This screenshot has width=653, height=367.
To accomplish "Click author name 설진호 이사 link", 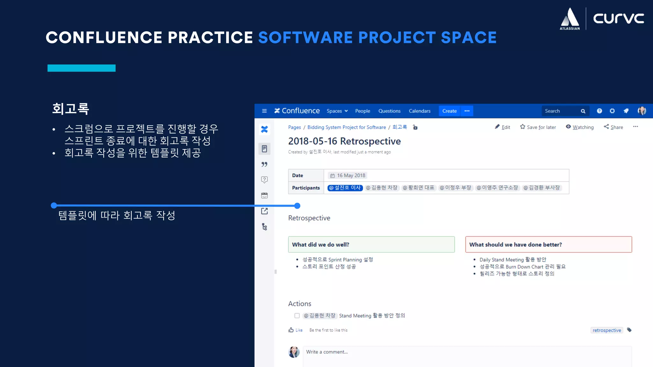I will 320,152.
